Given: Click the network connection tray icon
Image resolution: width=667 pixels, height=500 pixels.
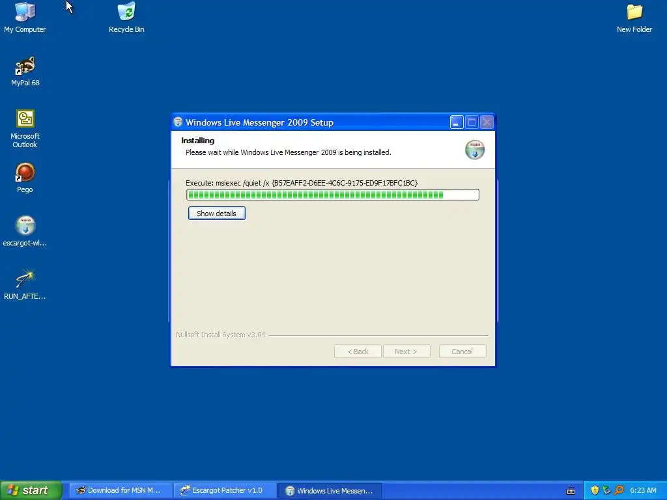Looking at the screenshot, I should coord(606,490).
